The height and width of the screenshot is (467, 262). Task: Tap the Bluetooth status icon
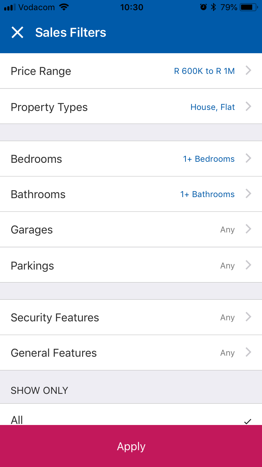pyautogui.click(x=213, y=7)
